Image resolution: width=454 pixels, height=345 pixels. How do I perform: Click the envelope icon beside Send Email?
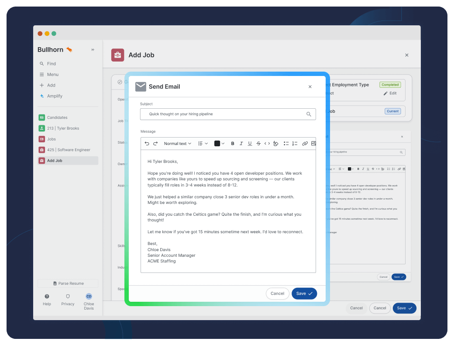(141, 86)
